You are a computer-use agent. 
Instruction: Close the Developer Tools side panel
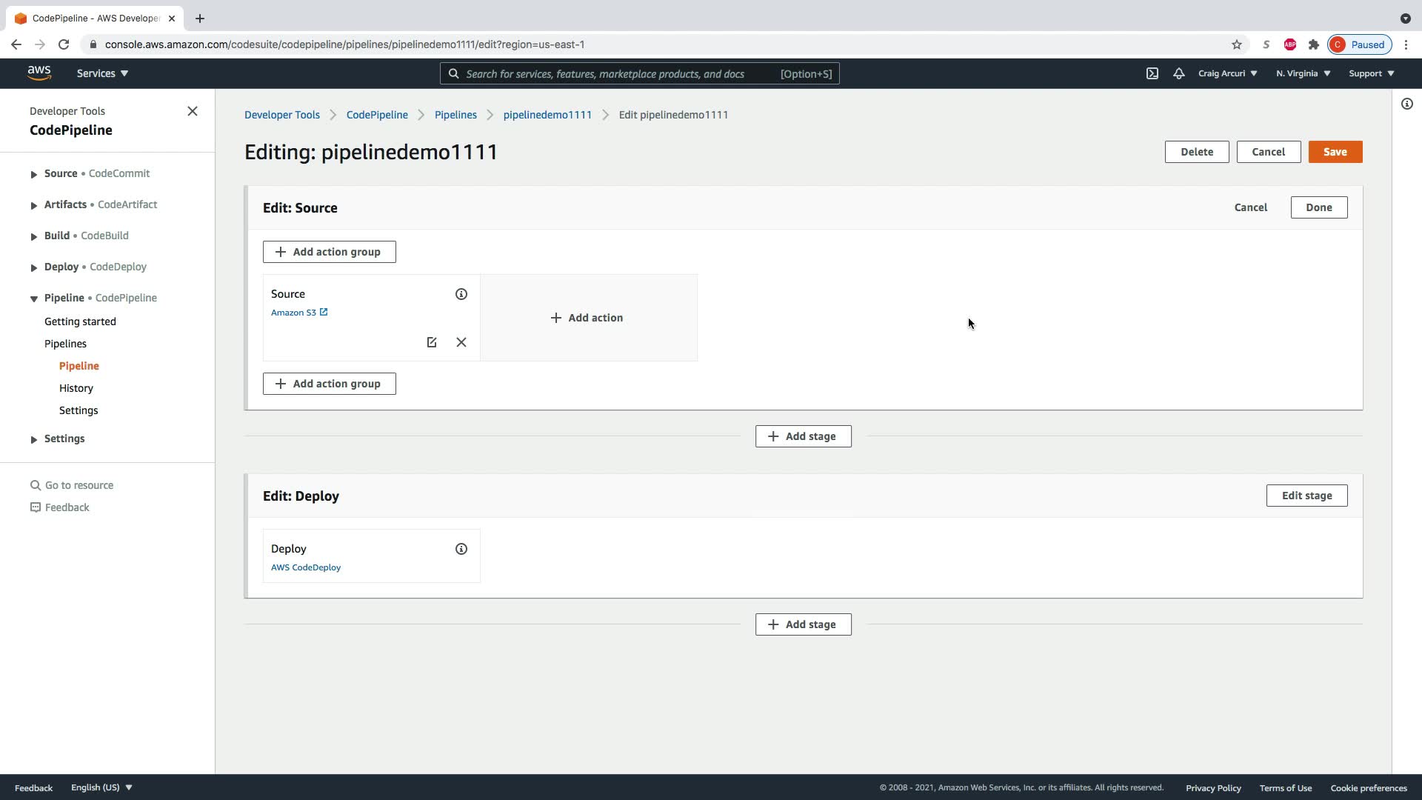tap(193, 111)
